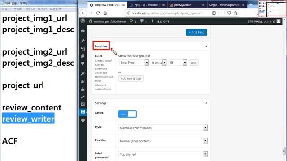Toggle reader view icon in address bar
Viewport: 287px width, 161px height.
point(214,13)
